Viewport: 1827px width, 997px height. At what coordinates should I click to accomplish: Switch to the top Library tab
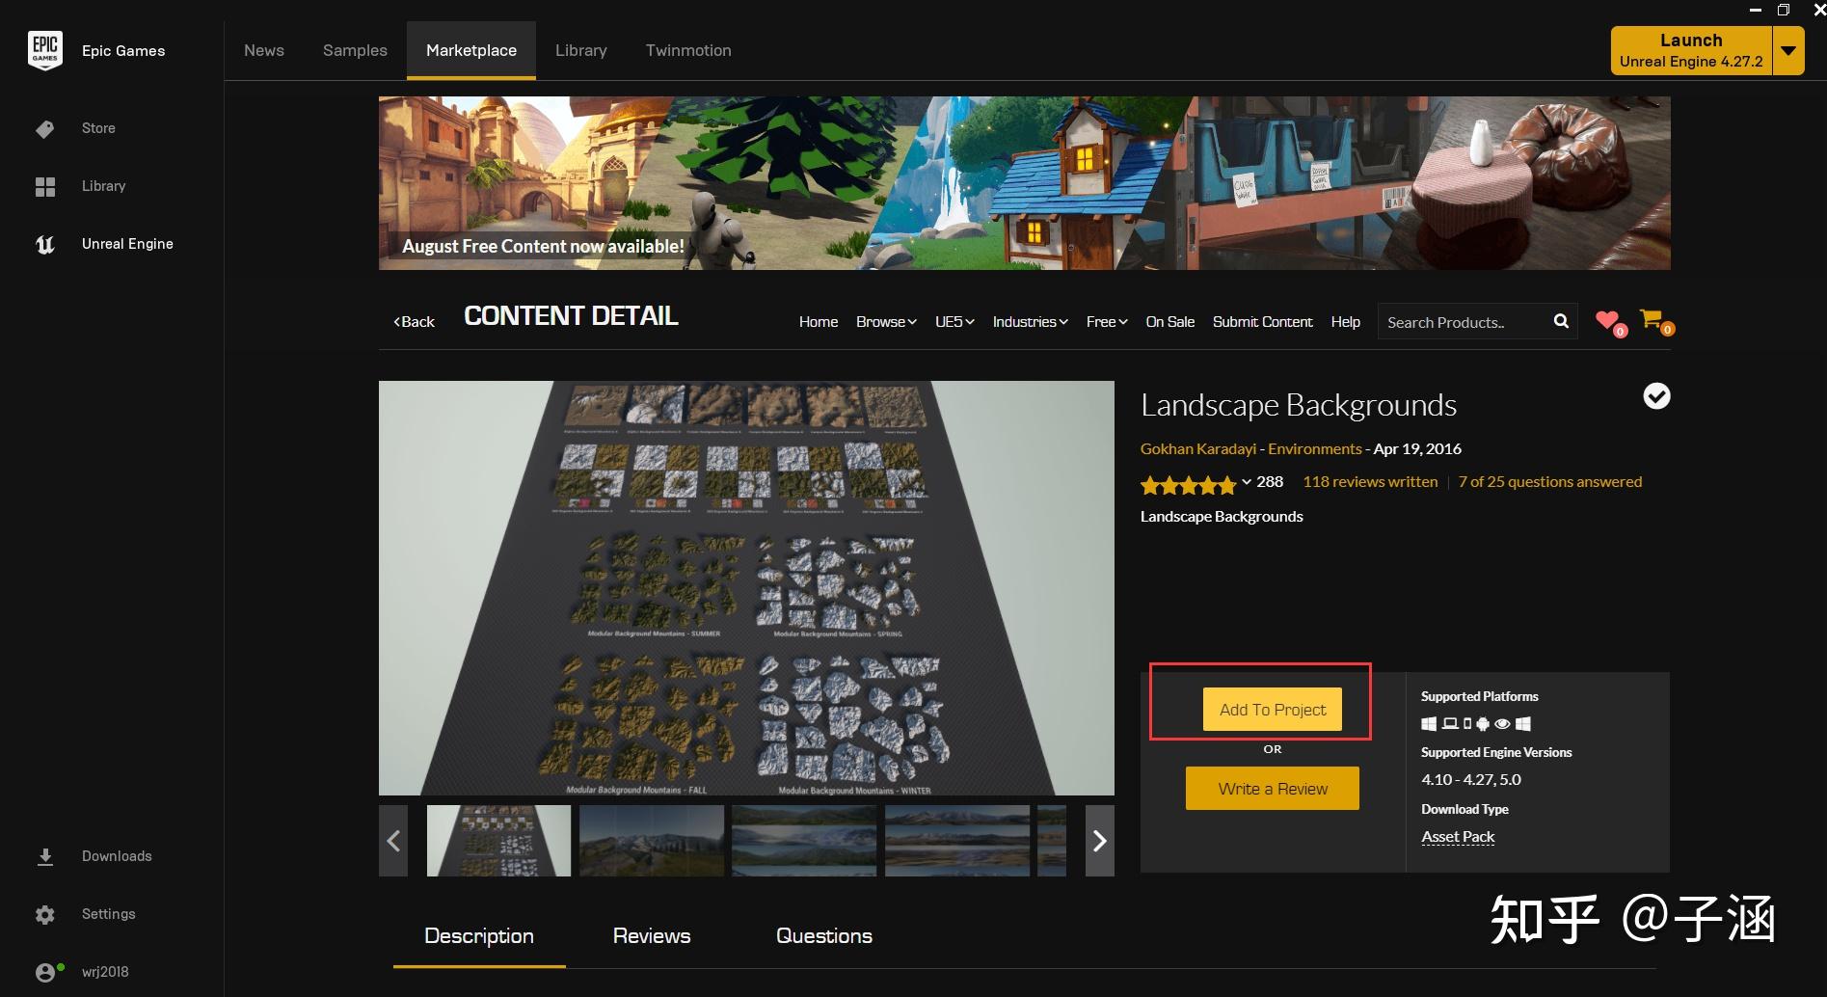coord(581,50)
